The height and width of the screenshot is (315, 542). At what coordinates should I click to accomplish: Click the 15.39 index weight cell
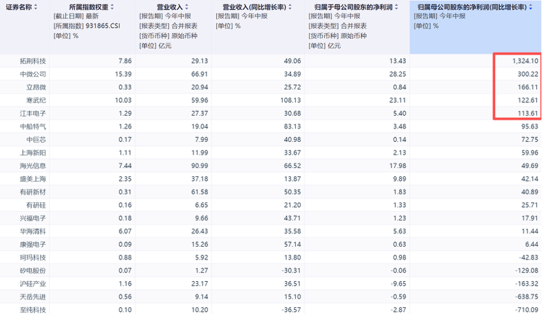(x=123, y=74)
